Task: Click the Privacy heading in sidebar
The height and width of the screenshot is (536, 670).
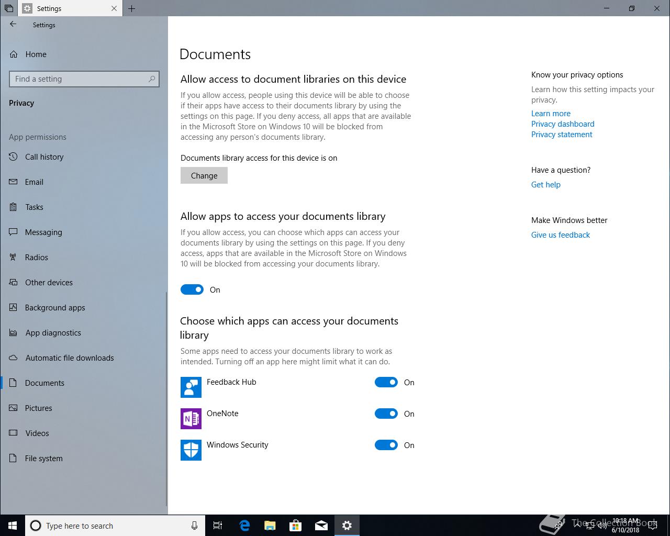Action: click(21, 103)
